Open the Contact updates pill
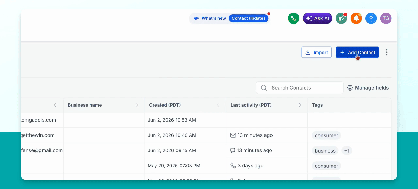This screenshot has width=418, height=189. coord(249,18)
